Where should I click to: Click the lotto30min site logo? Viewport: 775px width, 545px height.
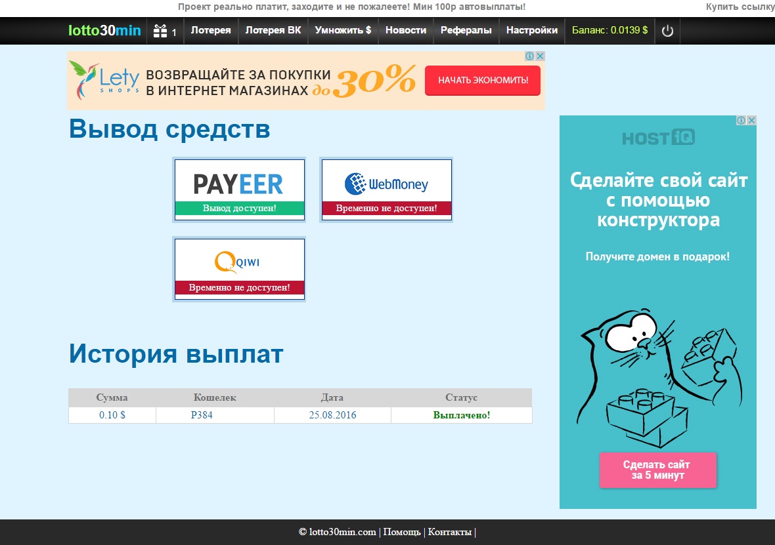point(104,31)
